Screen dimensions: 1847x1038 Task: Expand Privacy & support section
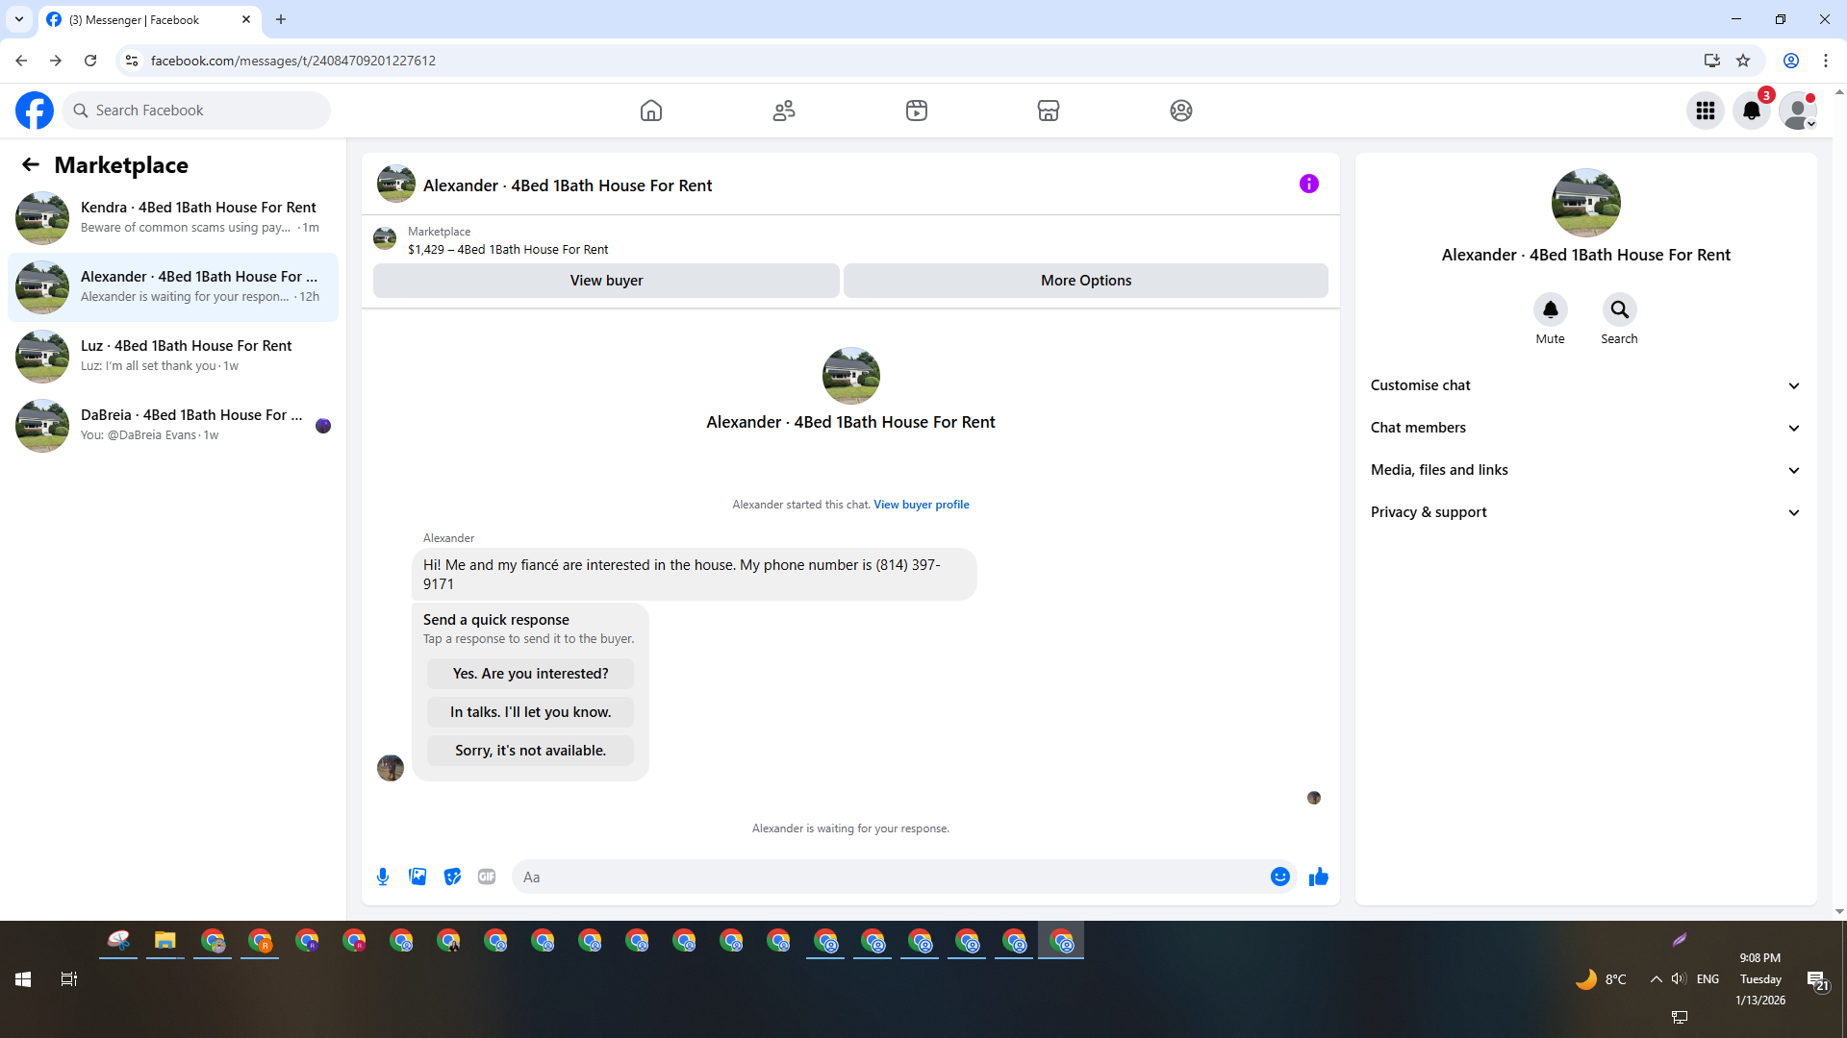pyautogui.click(x=1585, y=512)
